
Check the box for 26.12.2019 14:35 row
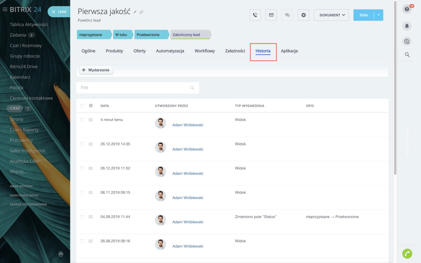pyautogui.click(x=82, y=144)
